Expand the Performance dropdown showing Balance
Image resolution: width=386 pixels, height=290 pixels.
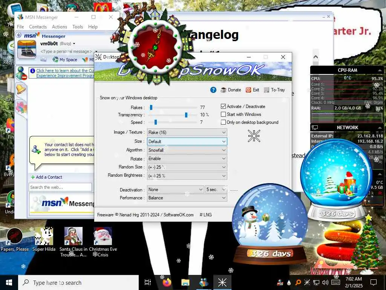[187, 198]
